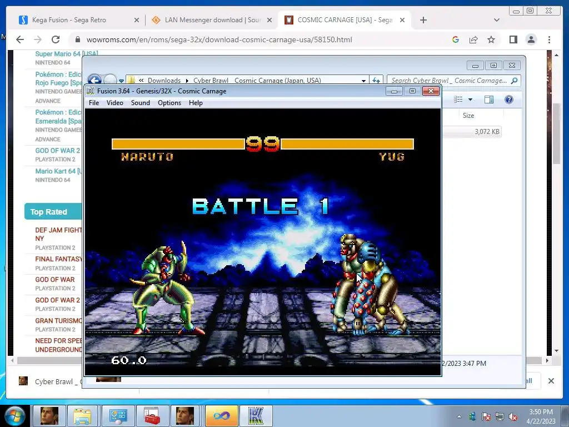Expand Explorer address path dropdown arrow
569x427 pixels.
click(x=363, y=81)
